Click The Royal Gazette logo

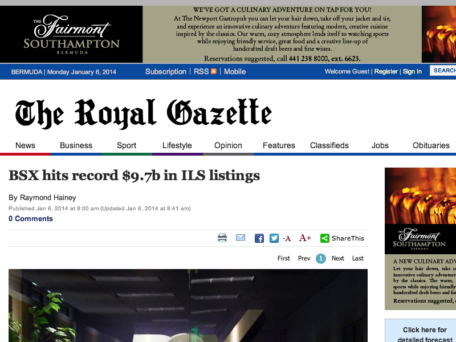pos(143,113)
